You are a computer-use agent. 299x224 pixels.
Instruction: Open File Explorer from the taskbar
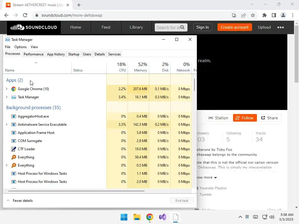point(137,217)
